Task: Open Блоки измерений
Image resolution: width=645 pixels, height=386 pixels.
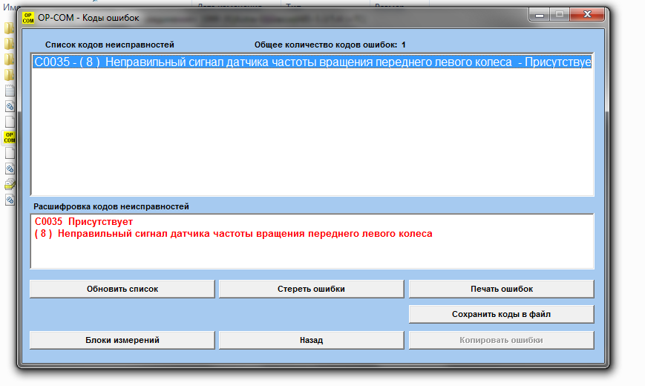Action: pyautogui.click(x=122, y=340)
